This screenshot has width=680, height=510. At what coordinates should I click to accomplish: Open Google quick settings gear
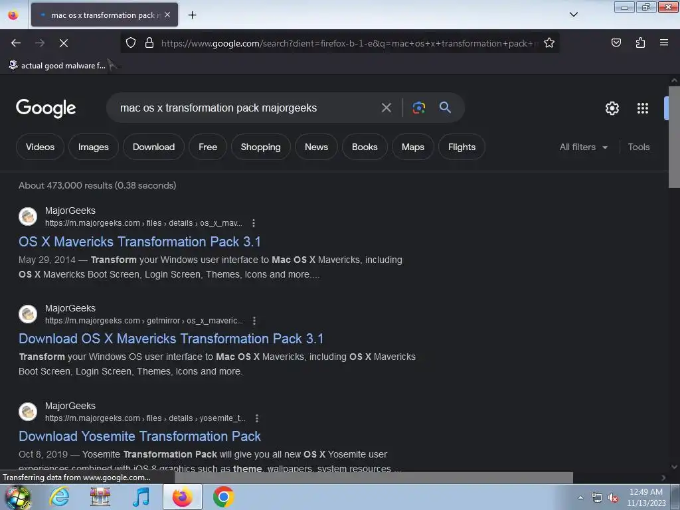pyautogui.click(x=612, y=108)
